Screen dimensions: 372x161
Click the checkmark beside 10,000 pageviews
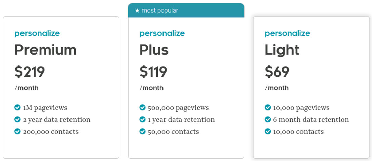[268, 108]
